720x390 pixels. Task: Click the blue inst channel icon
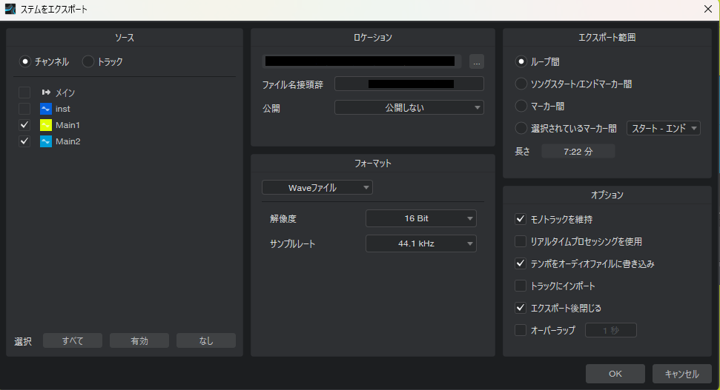pyautogui.click(x=46, y=109)
